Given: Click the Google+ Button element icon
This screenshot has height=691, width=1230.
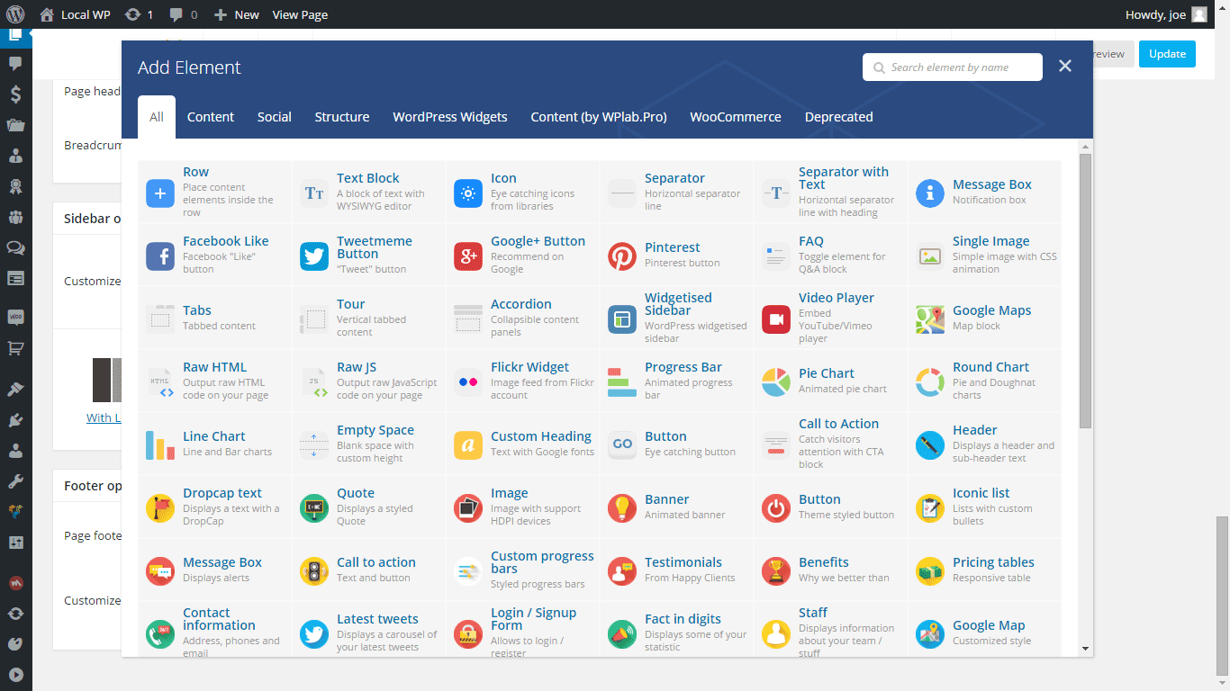Looking at the screenshot, I should pyautogui.click(x=468, y=256).
